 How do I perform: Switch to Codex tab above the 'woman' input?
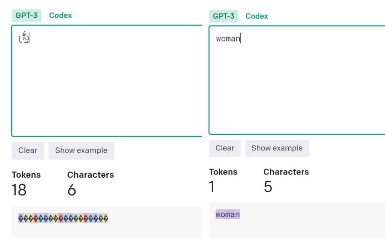pyautogui.click(x=257, y=16)
